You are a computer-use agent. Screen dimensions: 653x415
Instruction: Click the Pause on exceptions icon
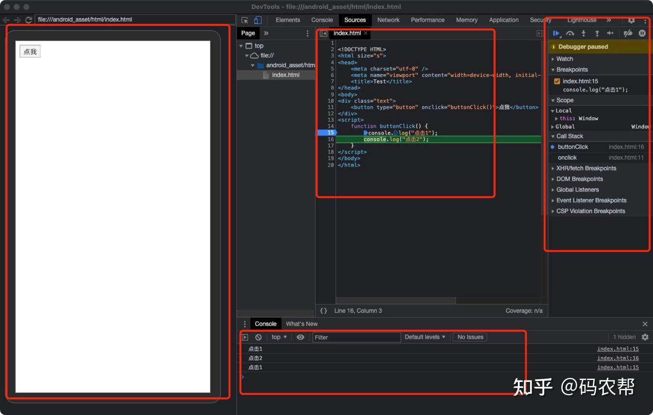click(x=641, y=33)
